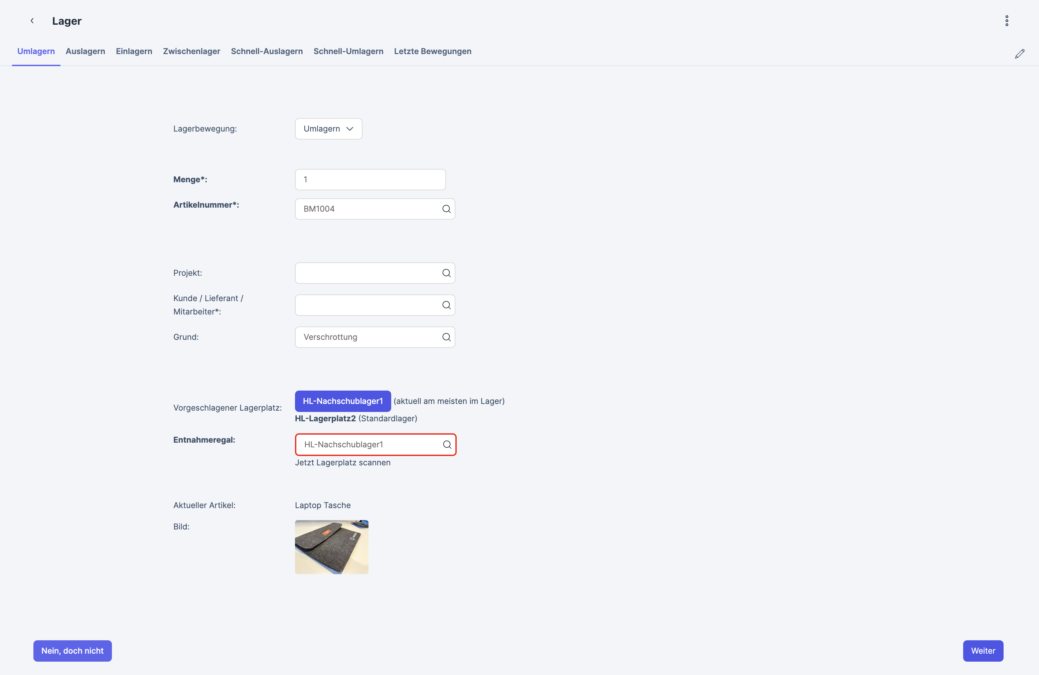Open the three-dot options menu

[x=1007, y=20]
